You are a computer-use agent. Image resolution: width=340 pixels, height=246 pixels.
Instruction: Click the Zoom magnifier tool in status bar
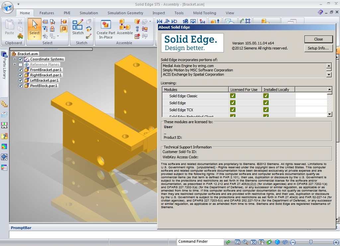(x=245, y=242)
